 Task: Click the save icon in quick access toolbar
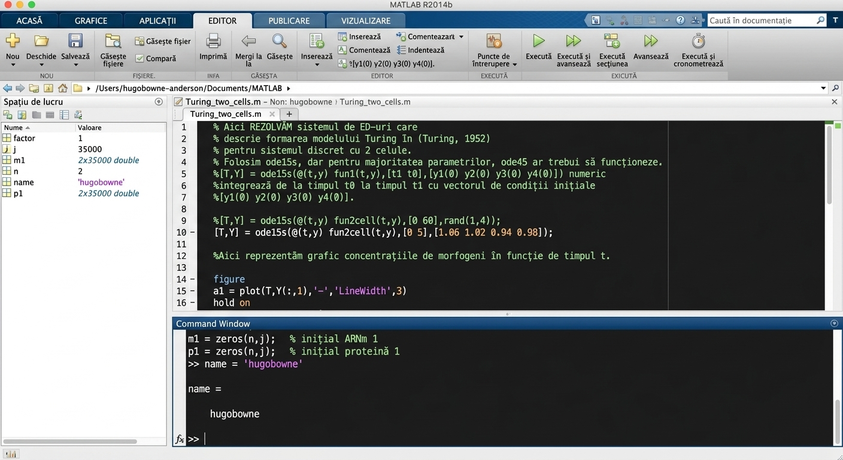(596, 20)
